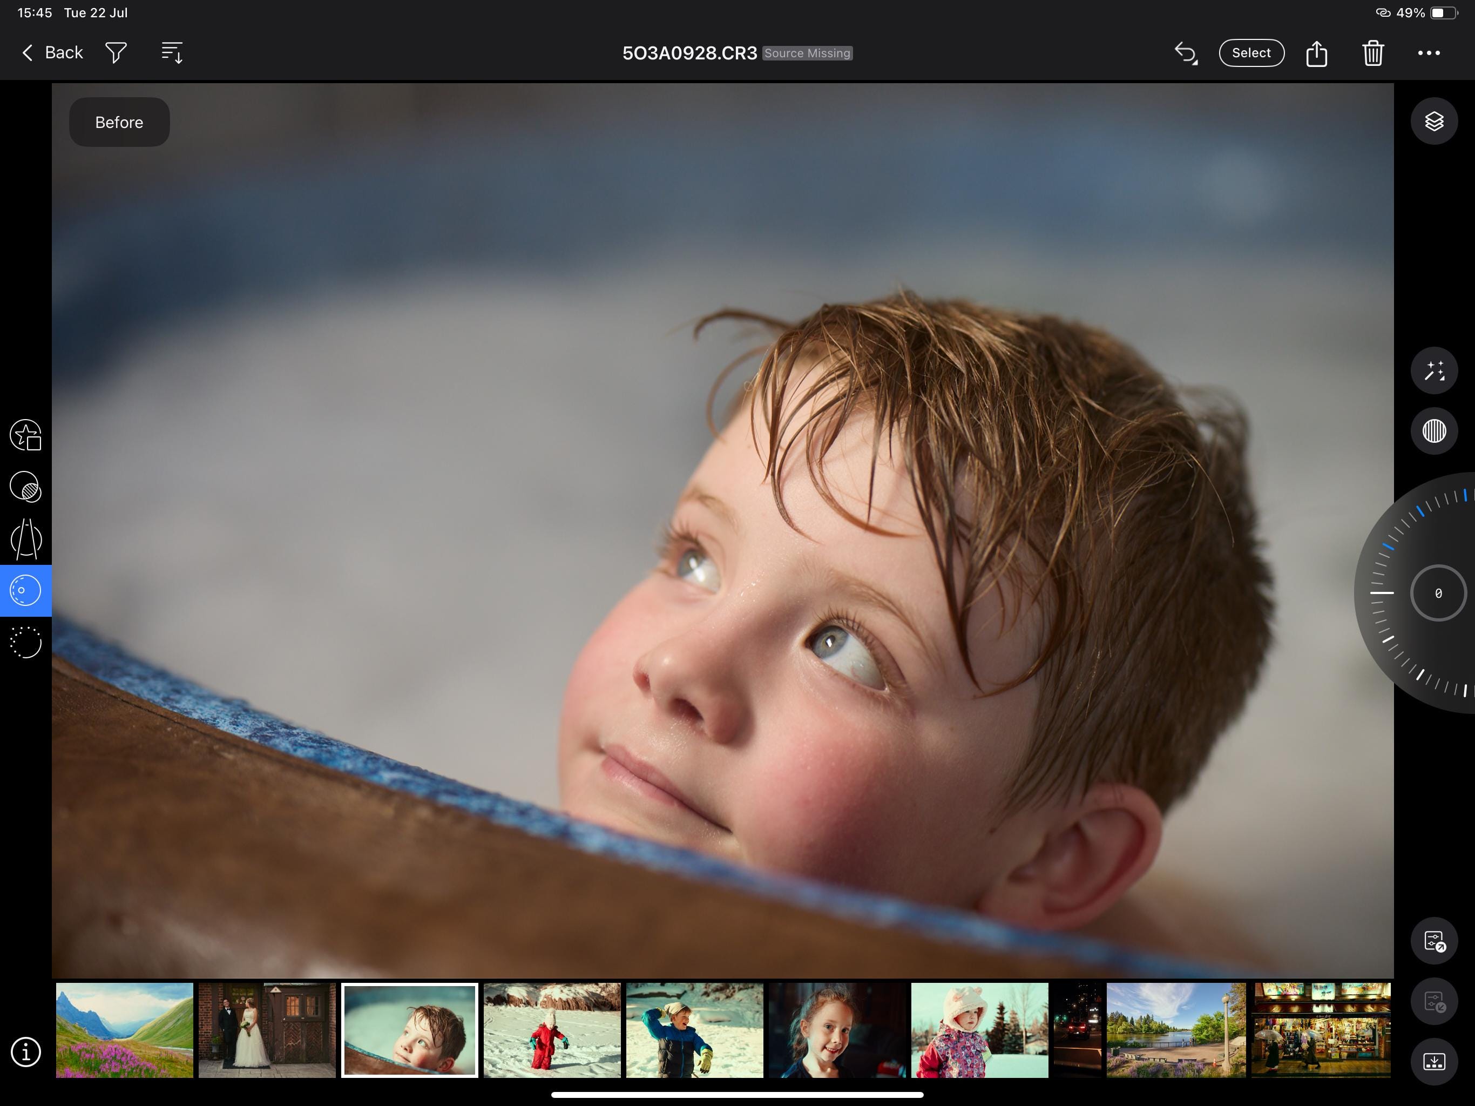Open the info icon

[x=26, y=1052]
